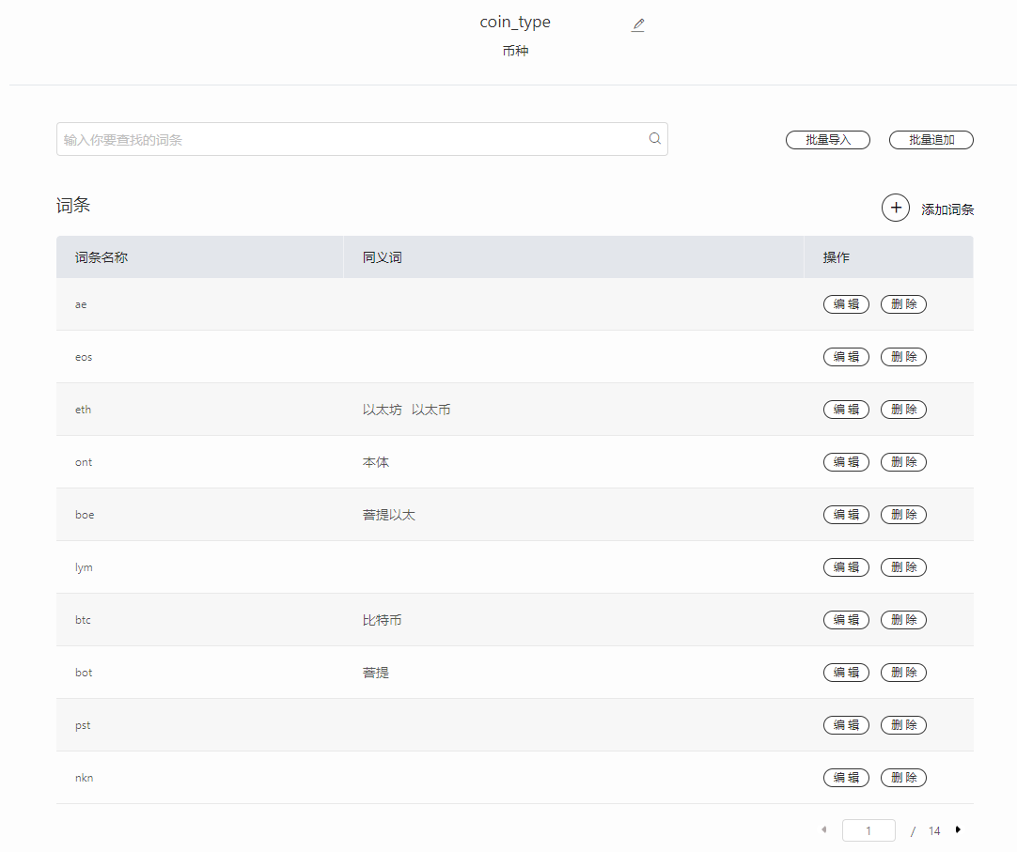The width and height of the screenshot is (1017, 852).
Task: Select the 'ont' entry name
Action: (x=84, y=461)
